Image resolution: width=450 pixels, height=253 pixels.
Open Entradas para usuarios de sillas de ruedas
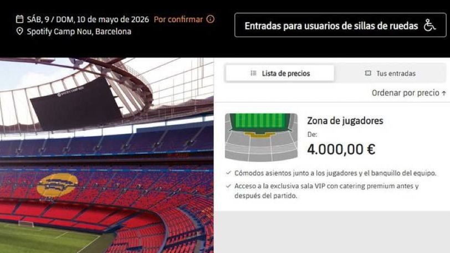pyautogui.click(x=340, y=25)
